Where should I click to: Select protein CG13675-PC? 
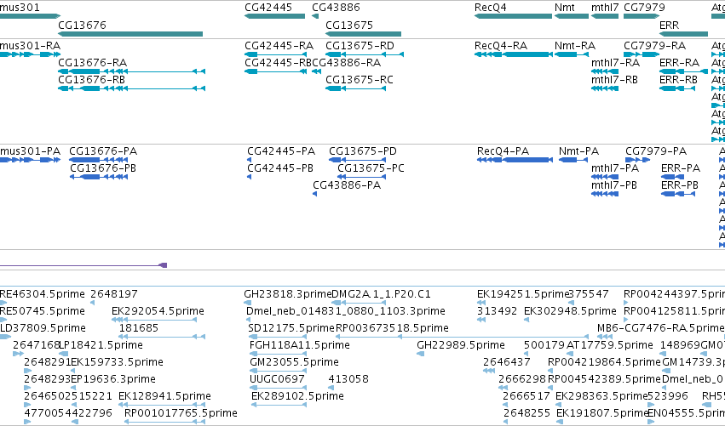[x=371, y=168]
